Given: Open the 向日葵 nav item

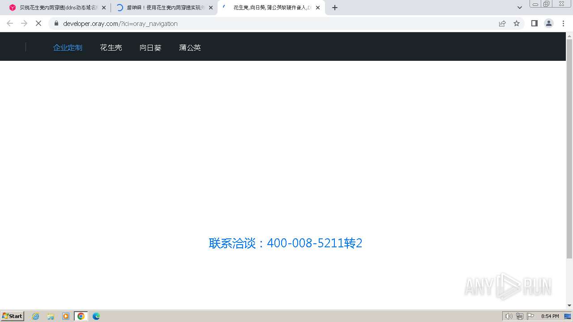Looking at the screenshot, I should click(x=150, y=47).
